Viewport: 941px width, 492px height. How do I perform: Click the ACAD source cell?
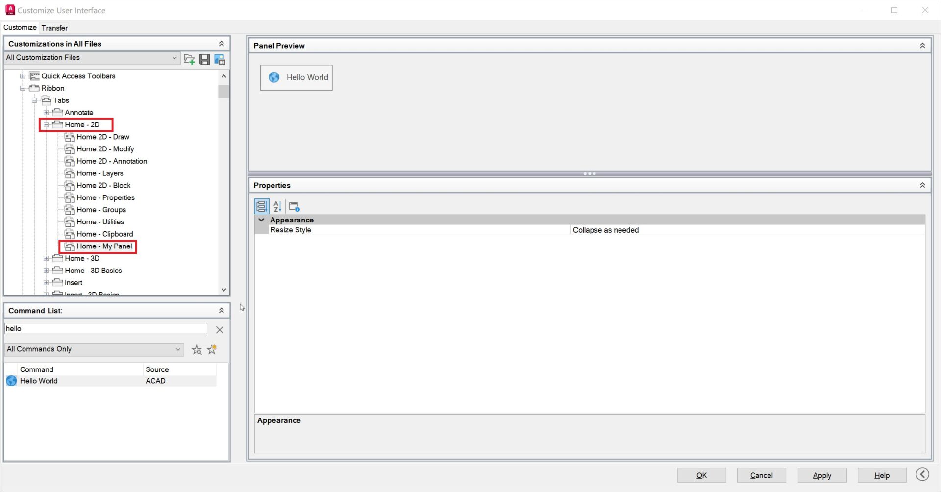pos(155,381)
